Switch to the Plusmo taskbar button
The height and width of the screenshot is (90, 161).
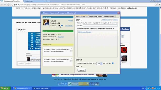[x=42, y=88]
